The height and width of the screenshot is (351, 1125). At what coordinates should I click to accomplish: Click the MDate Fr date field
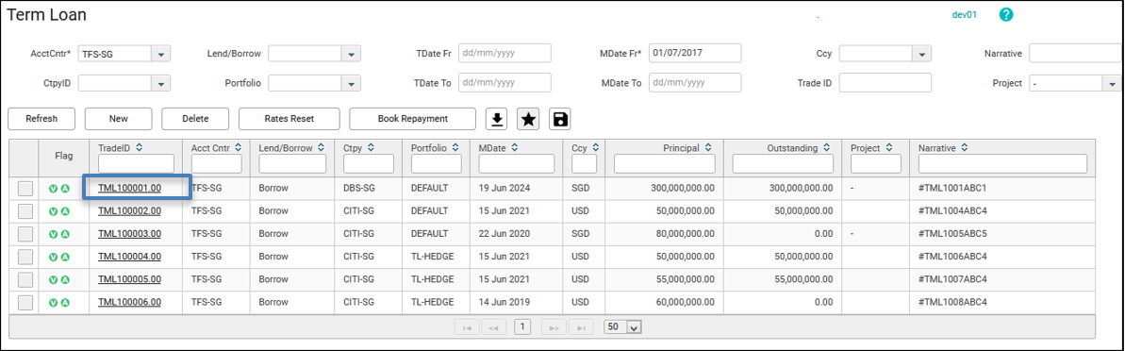tap(694, 53)
